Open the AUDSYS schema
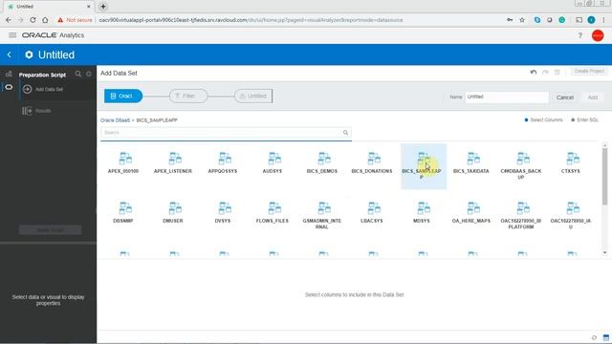Image resolution: width=612 pixels, height=344 pixels. point(273,163)
